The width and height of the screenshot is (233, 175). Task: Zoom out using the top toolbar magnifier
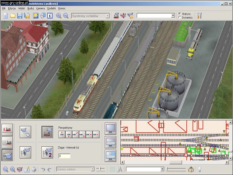(66, 16)
